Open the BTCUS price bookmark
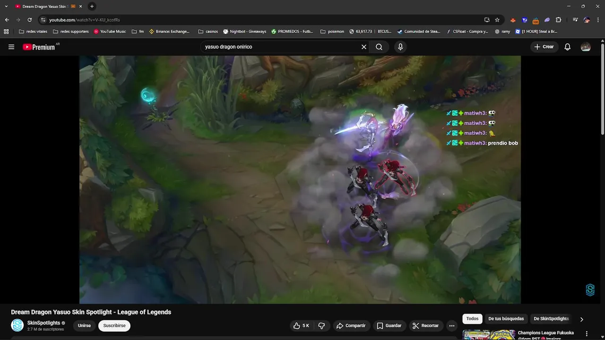 tap(370, 32)
